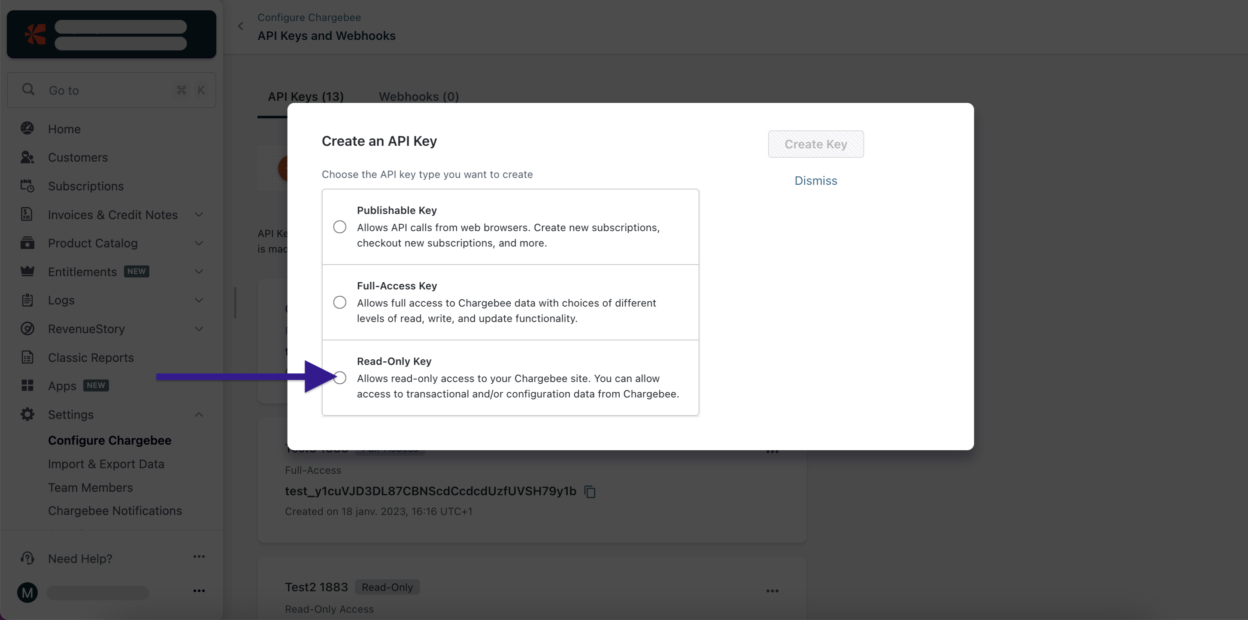Image resolution: width=1248 pixels, height=620 pixels.
Task: Click the test_y1cuVJD3DL87CBNScdCcdcdUzfUVSH79y1b key text
Action: [430, 491]
